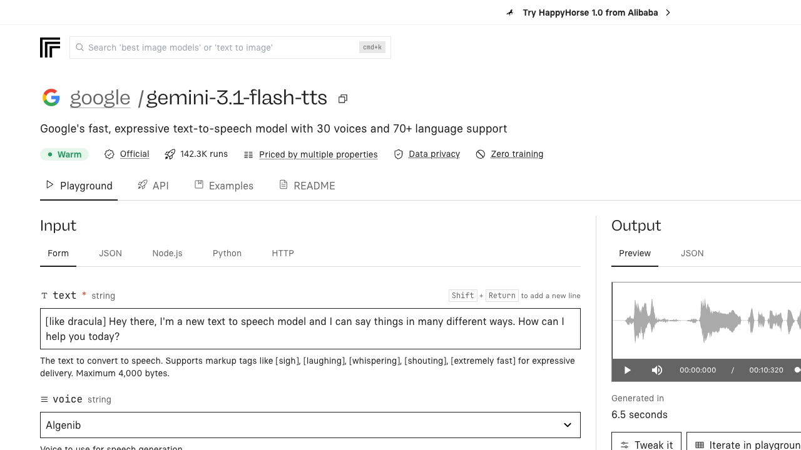
Task: Play the generated audio output
Action: (x=628, y=370)
